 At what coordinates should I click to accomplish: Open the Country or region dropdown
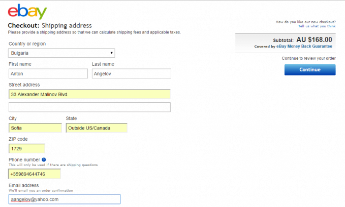click(61, 53)
